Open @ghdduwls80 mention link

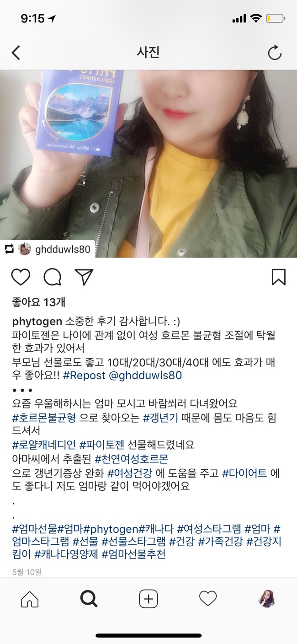coord(145,376)
